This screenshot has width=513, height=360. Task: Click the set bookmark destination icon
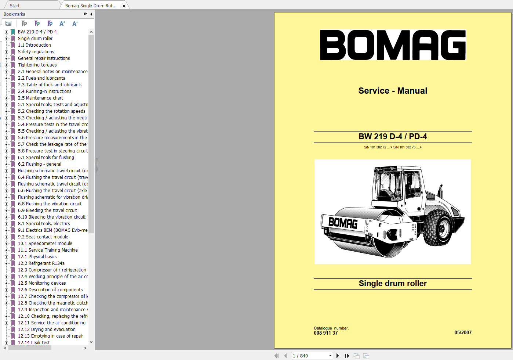click(50, 24)
